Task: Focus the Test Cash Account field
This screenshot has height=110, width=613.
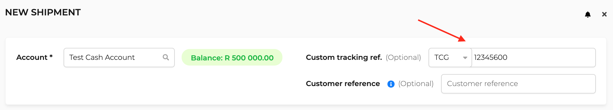Action: point(119,58)
